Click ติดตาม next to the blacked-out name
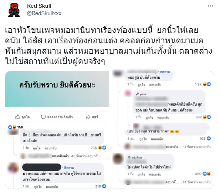The height and width of the screenshot is (196, 219). click(69, 168)
